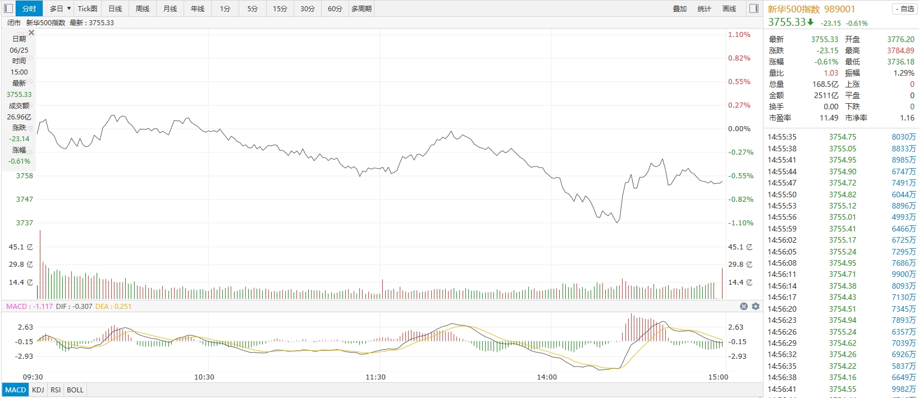
Task: Open MACD indicator settings gear
Action: [x=756, y=307]
